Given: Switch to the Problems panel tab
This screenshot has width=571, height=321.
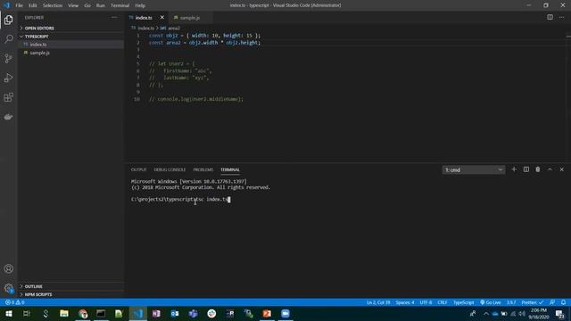Looking at the screenshot, I should [203, 170].
